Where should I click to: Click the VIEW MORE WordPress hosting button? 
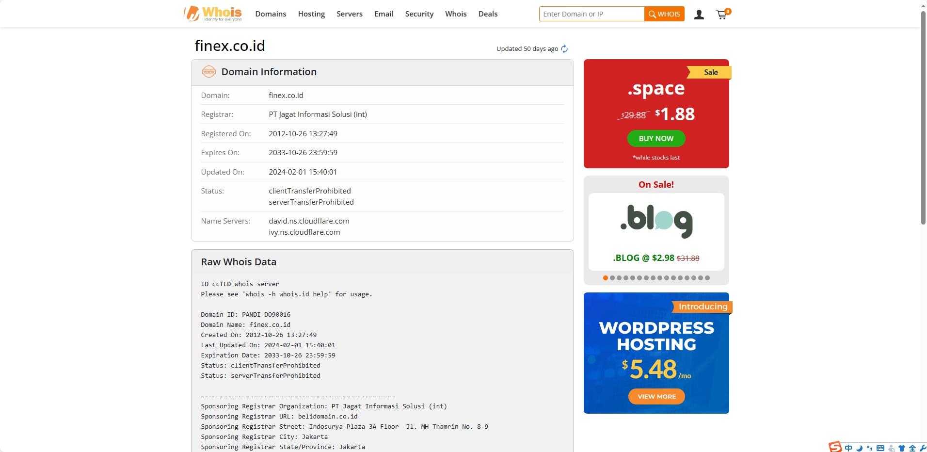click(656, 397)
